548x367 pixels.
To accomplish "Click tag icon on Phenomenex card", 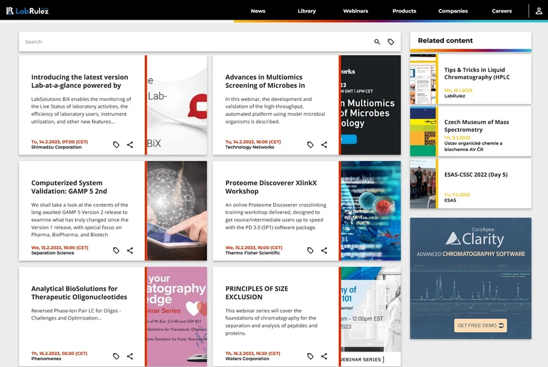I will [x=116, y=356].
